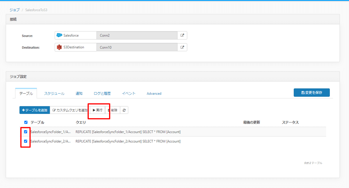Click the Conn2 source connection field

point(137,35)
